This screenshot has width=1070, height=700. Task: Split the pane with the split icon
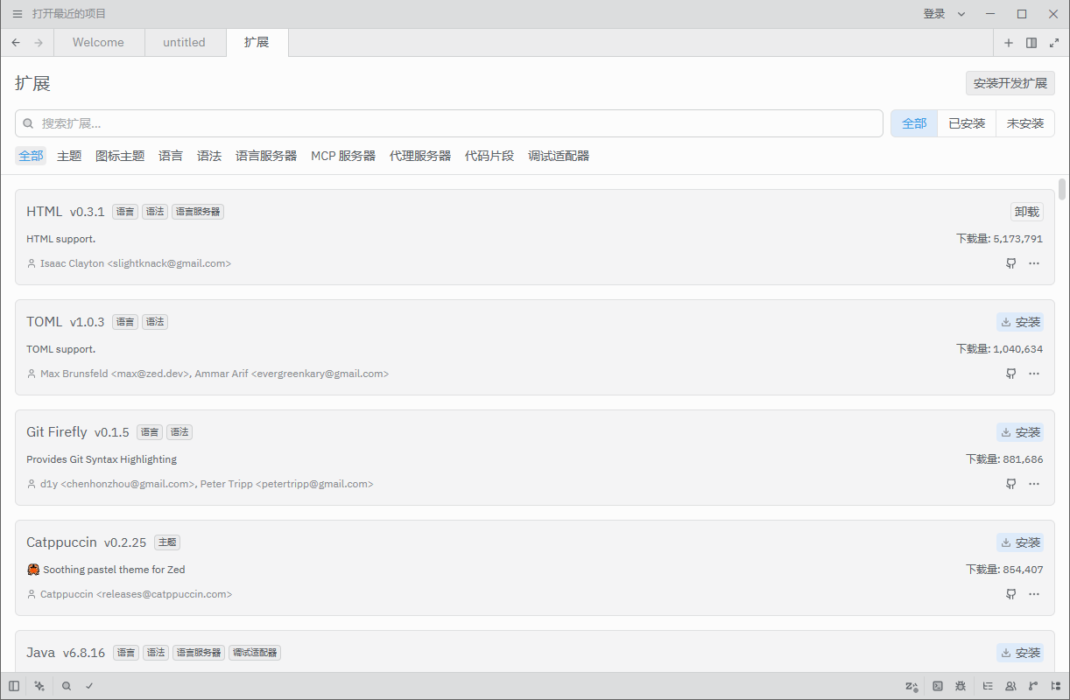[x=1031, y=42]
